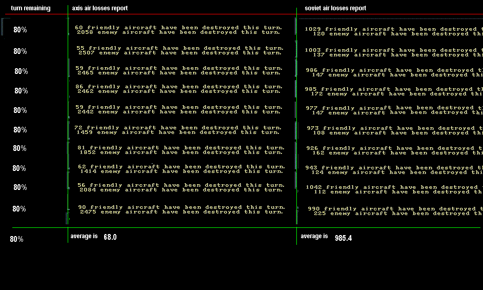Click "average is" label under soviet report
Image resolution: width=483 pixels, height=290 pixels.
pos(314,236)
